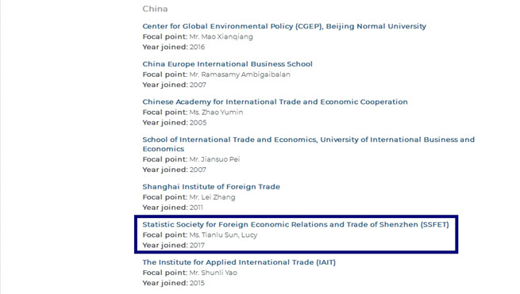Click the Year joined 2015 text
The width and height of the screenshot is (520, 294).
pos(173,283)
